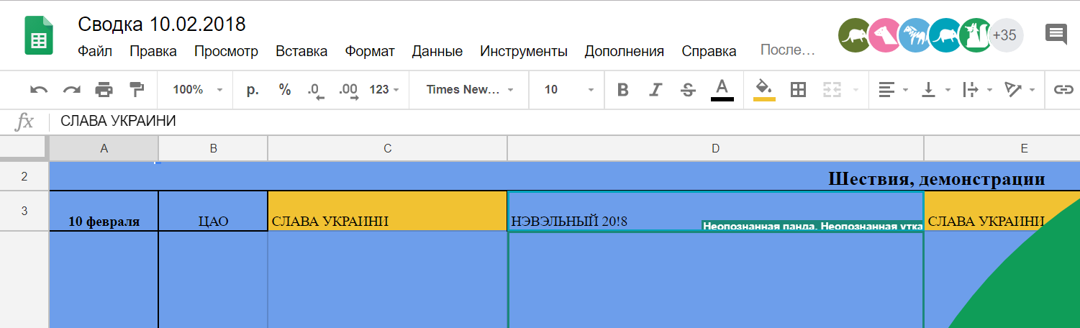Open vertical align dropdown
Image resolution: width=1080 pixels, height=328 pixels.
coord(936,90)
